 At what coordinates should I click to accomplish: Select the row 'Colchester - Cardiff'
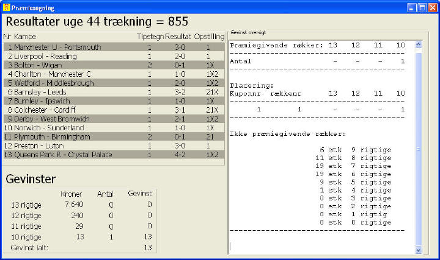(114, 110)
